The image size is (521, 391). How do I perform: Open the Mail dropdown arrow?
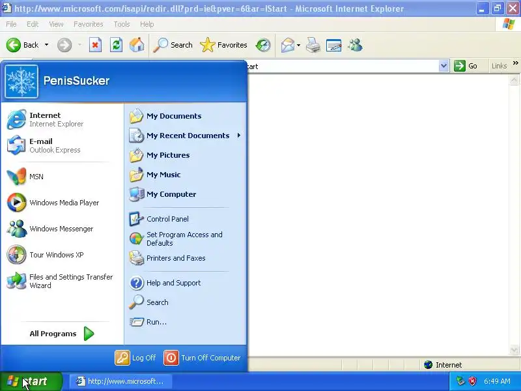coord(298,45)
